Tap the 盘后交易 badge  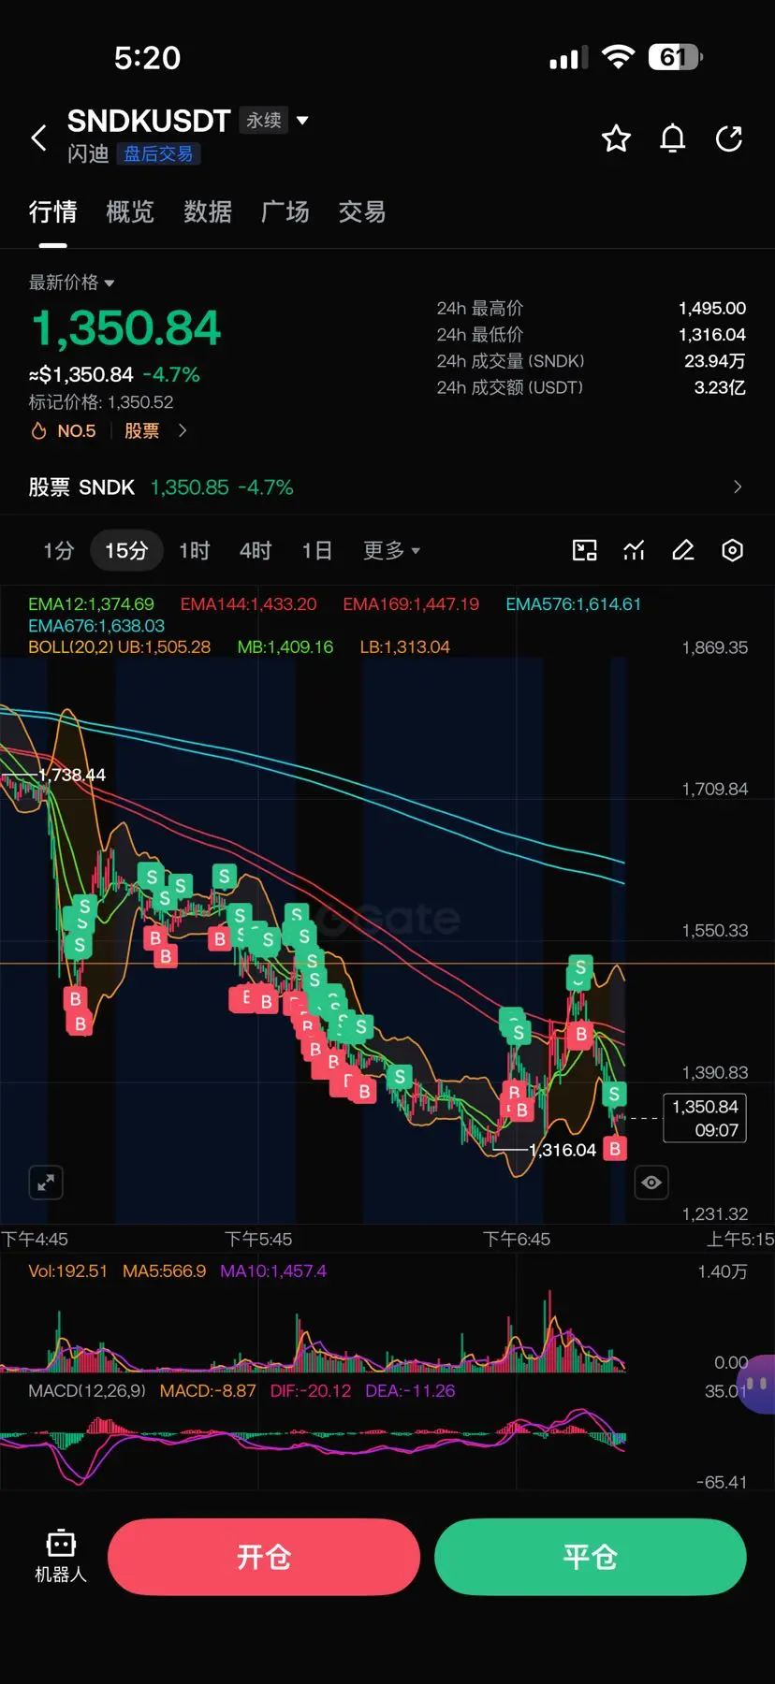tap(158, 154)
